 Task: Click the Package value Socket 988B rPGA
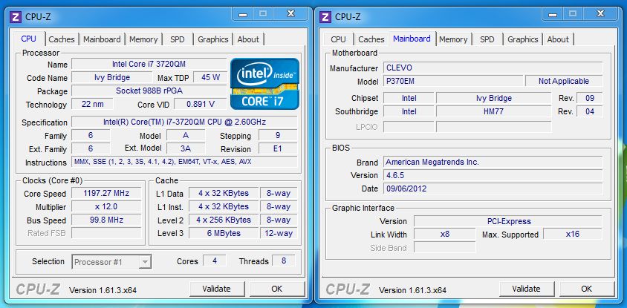pyautogui.click(x=149, y=91)
